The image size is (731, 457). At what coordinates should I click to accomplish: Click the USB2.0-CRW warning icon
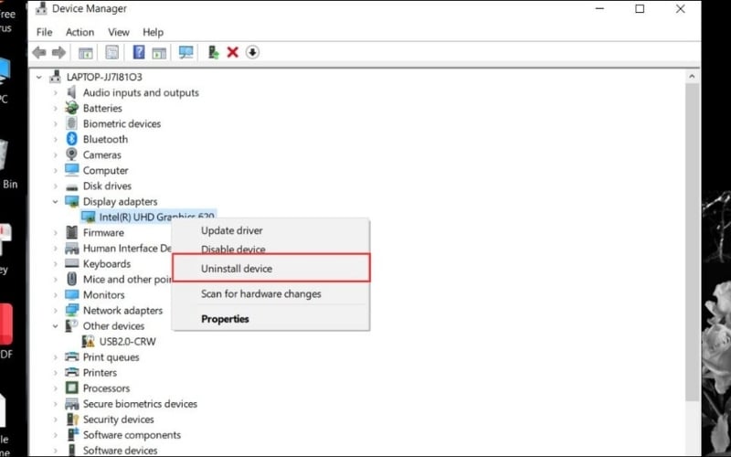tap(88, 341)
